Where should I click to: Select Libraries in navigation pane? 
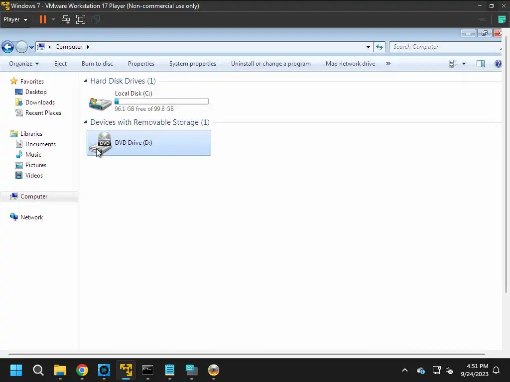pyautogui.click(x=31, y=133)
